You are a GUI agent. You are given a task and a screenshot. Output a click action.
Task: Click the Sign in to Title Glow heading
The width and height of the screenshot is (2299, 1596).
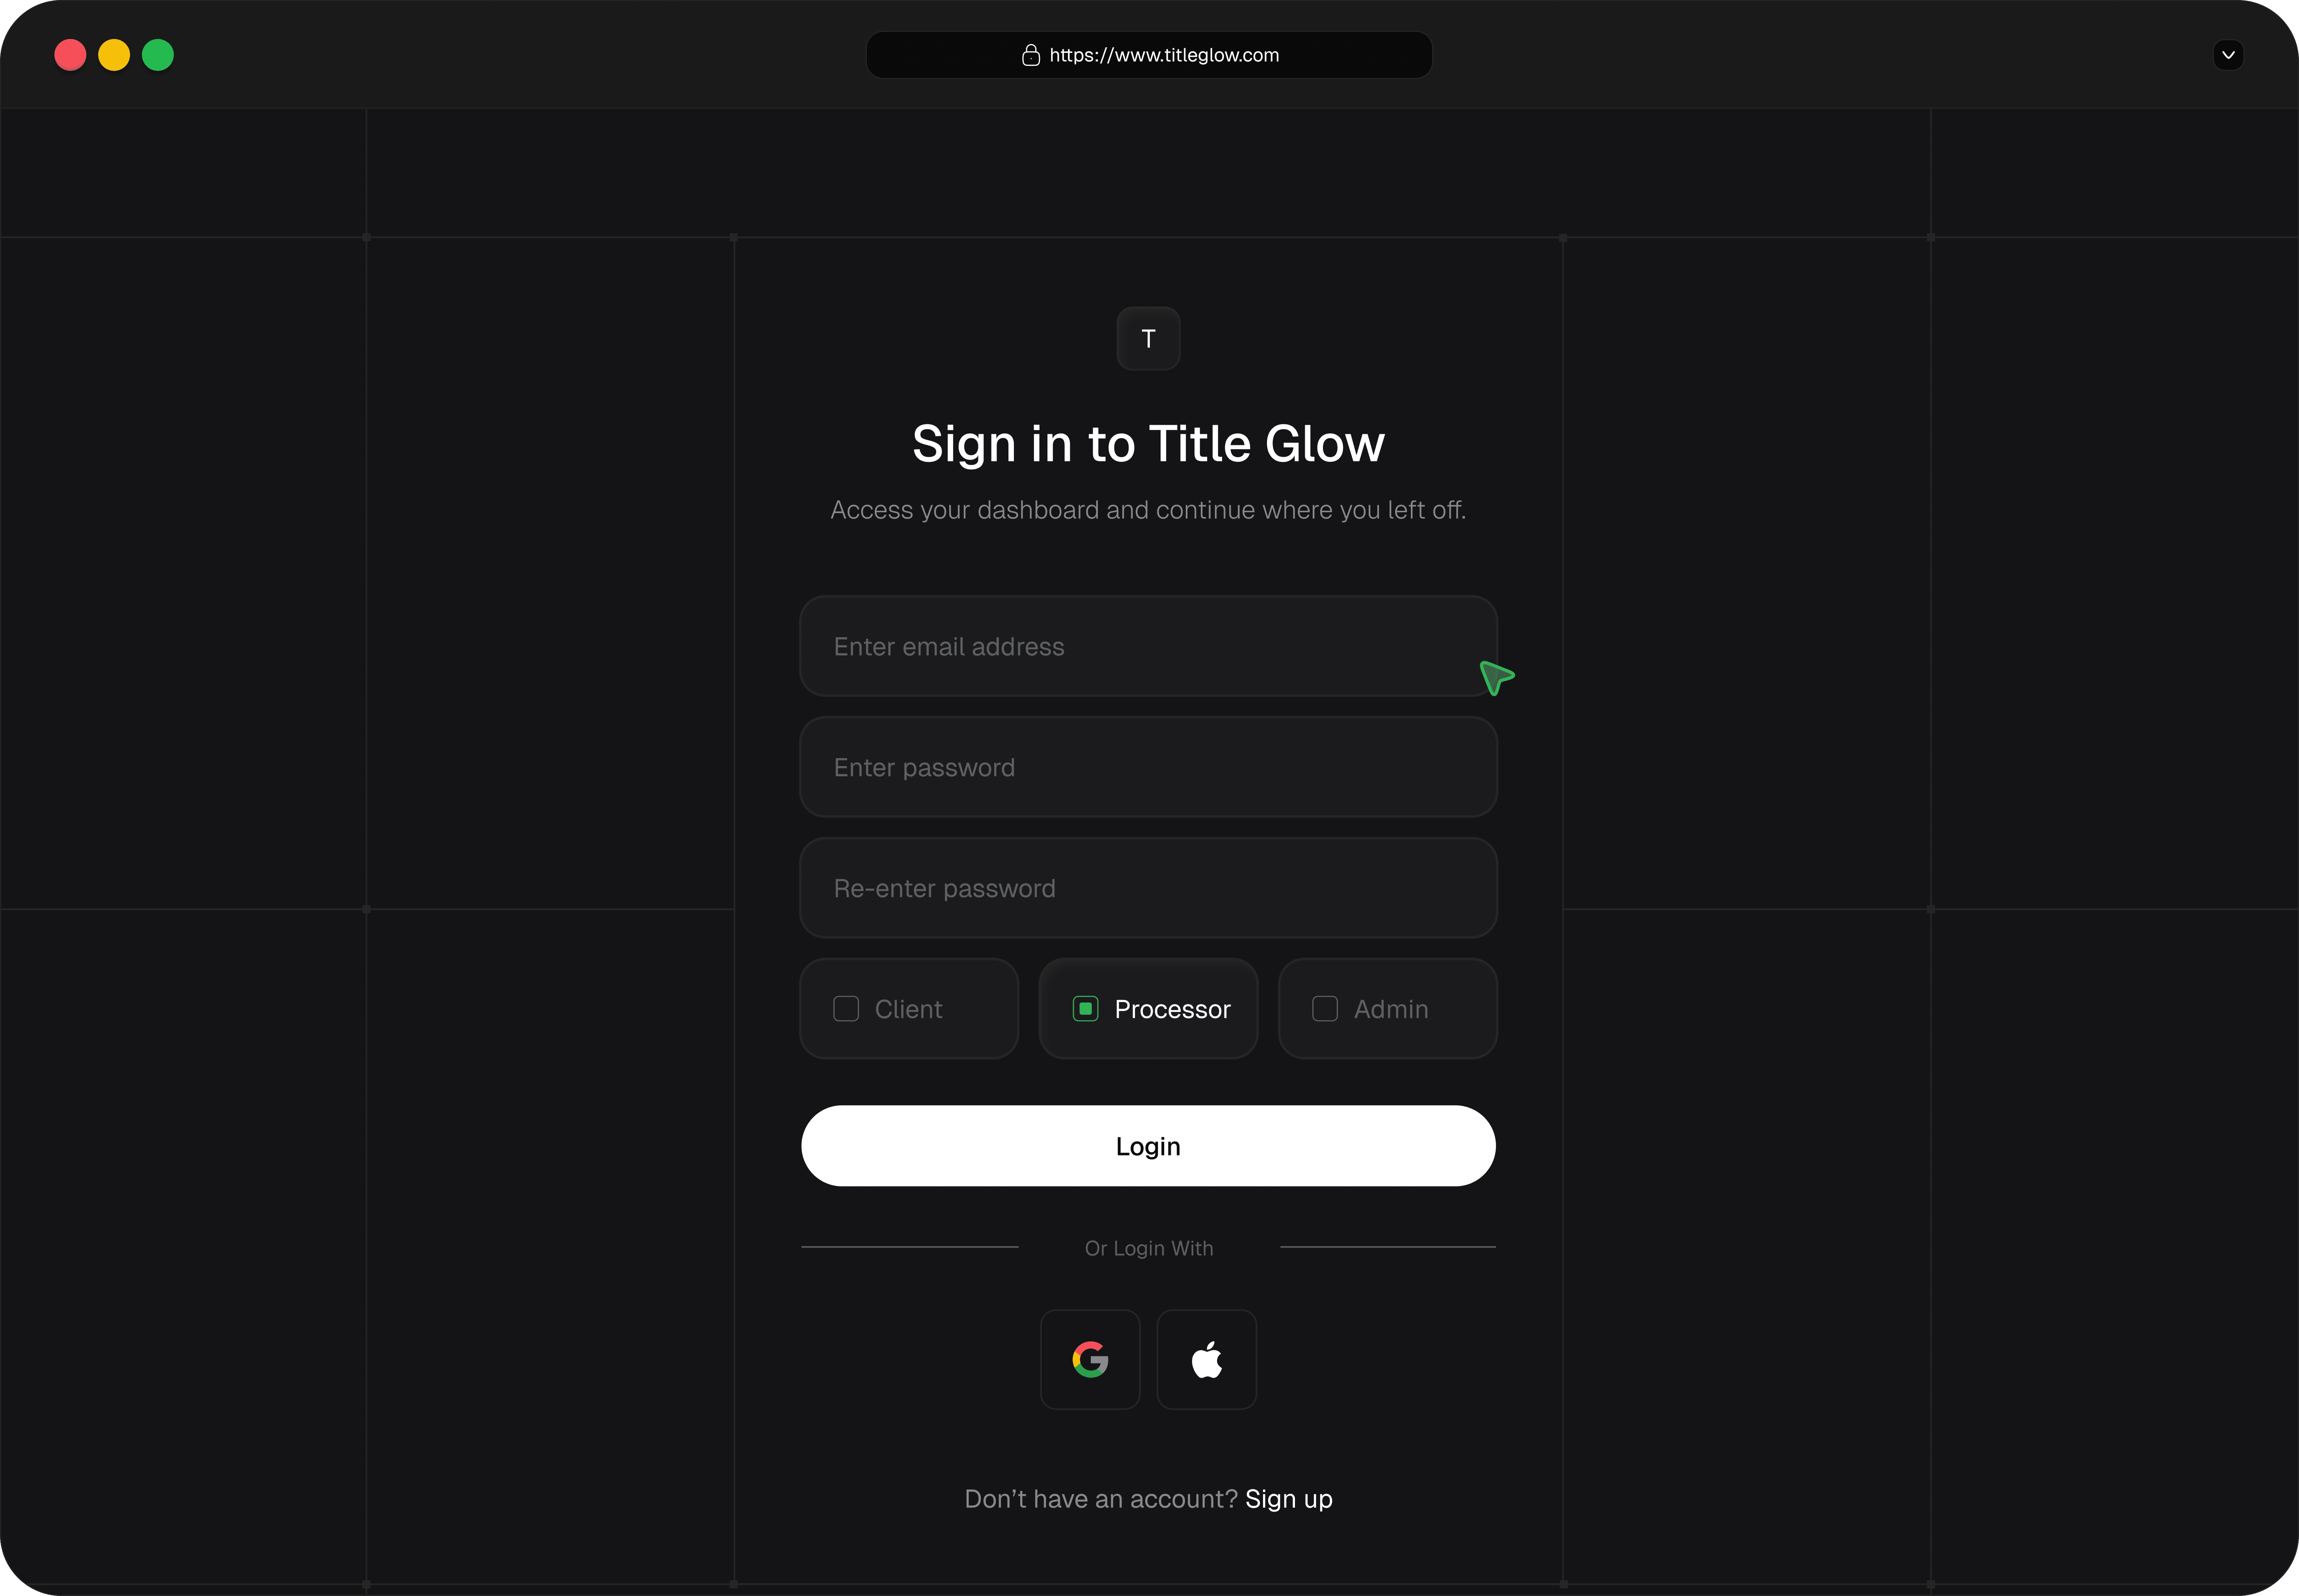[x=1148, y=444]
